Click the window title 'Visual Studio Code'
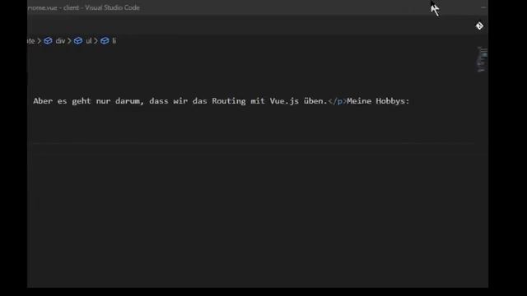 [112, 7]
